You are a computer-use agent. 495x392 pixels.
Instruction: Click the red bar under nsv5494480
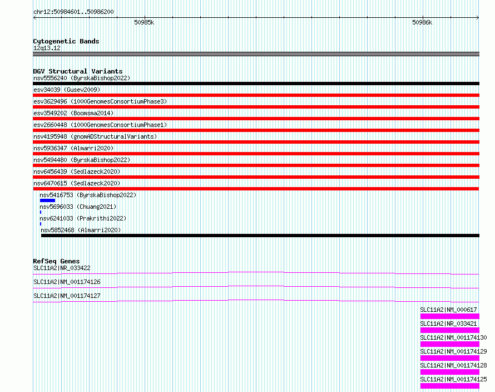(x=256, y=165)
